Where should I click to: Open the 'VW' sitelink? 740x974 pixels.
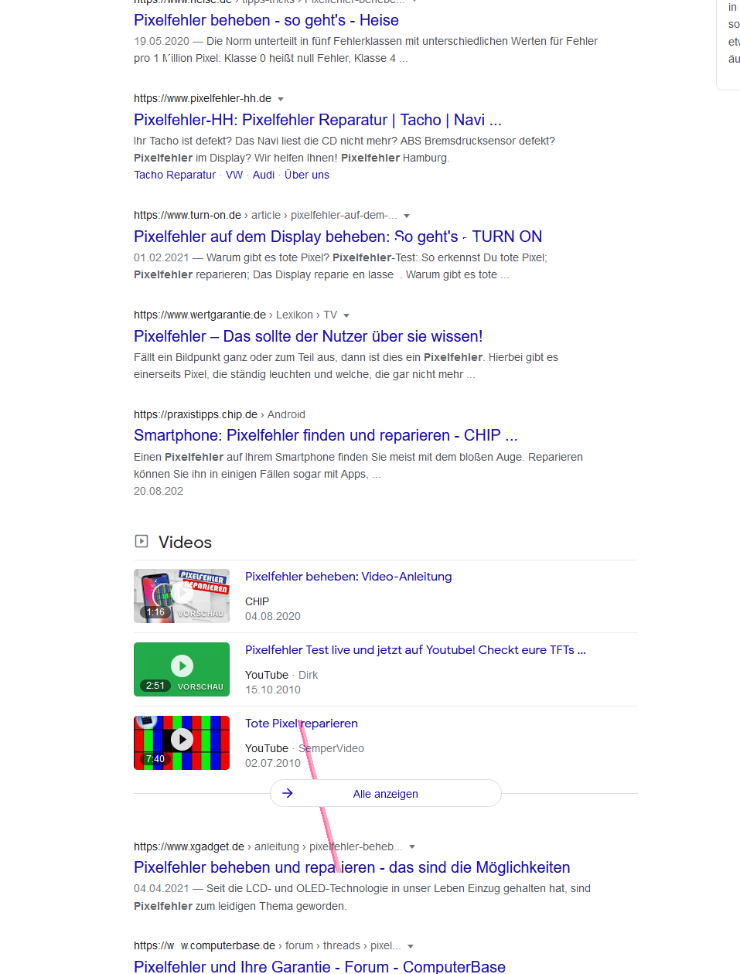[234, 175]
